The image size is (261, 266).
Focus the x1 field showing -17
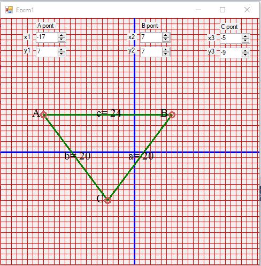(x=47, y=37)
